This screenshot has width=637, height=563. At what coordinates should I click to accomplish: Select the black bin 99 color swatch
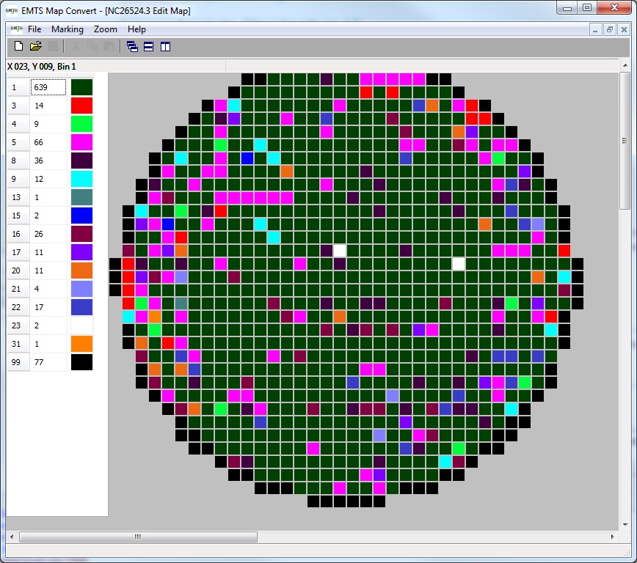click(81, 362)
